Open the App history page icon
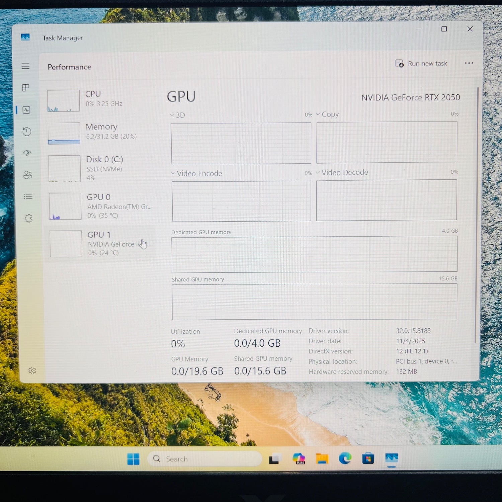 tap(27, 132)
